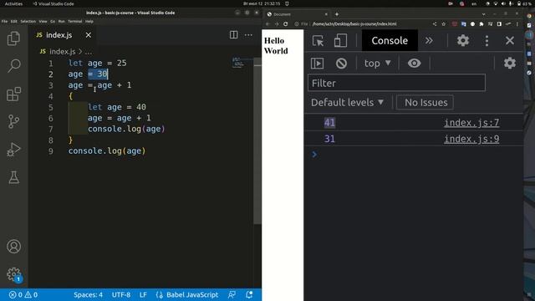Open the Chrome tab search chevron
The width and height of the screenshot is (535, 301).
(x=483, y=14)
